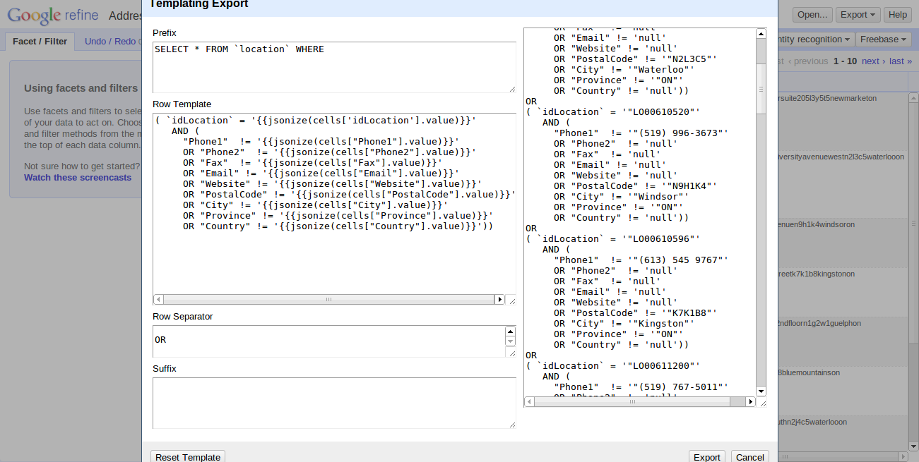Click preview text 'LO00610596'
This screenshot has width=919, height=462.
pyautogui.click(x=660, y=239)
